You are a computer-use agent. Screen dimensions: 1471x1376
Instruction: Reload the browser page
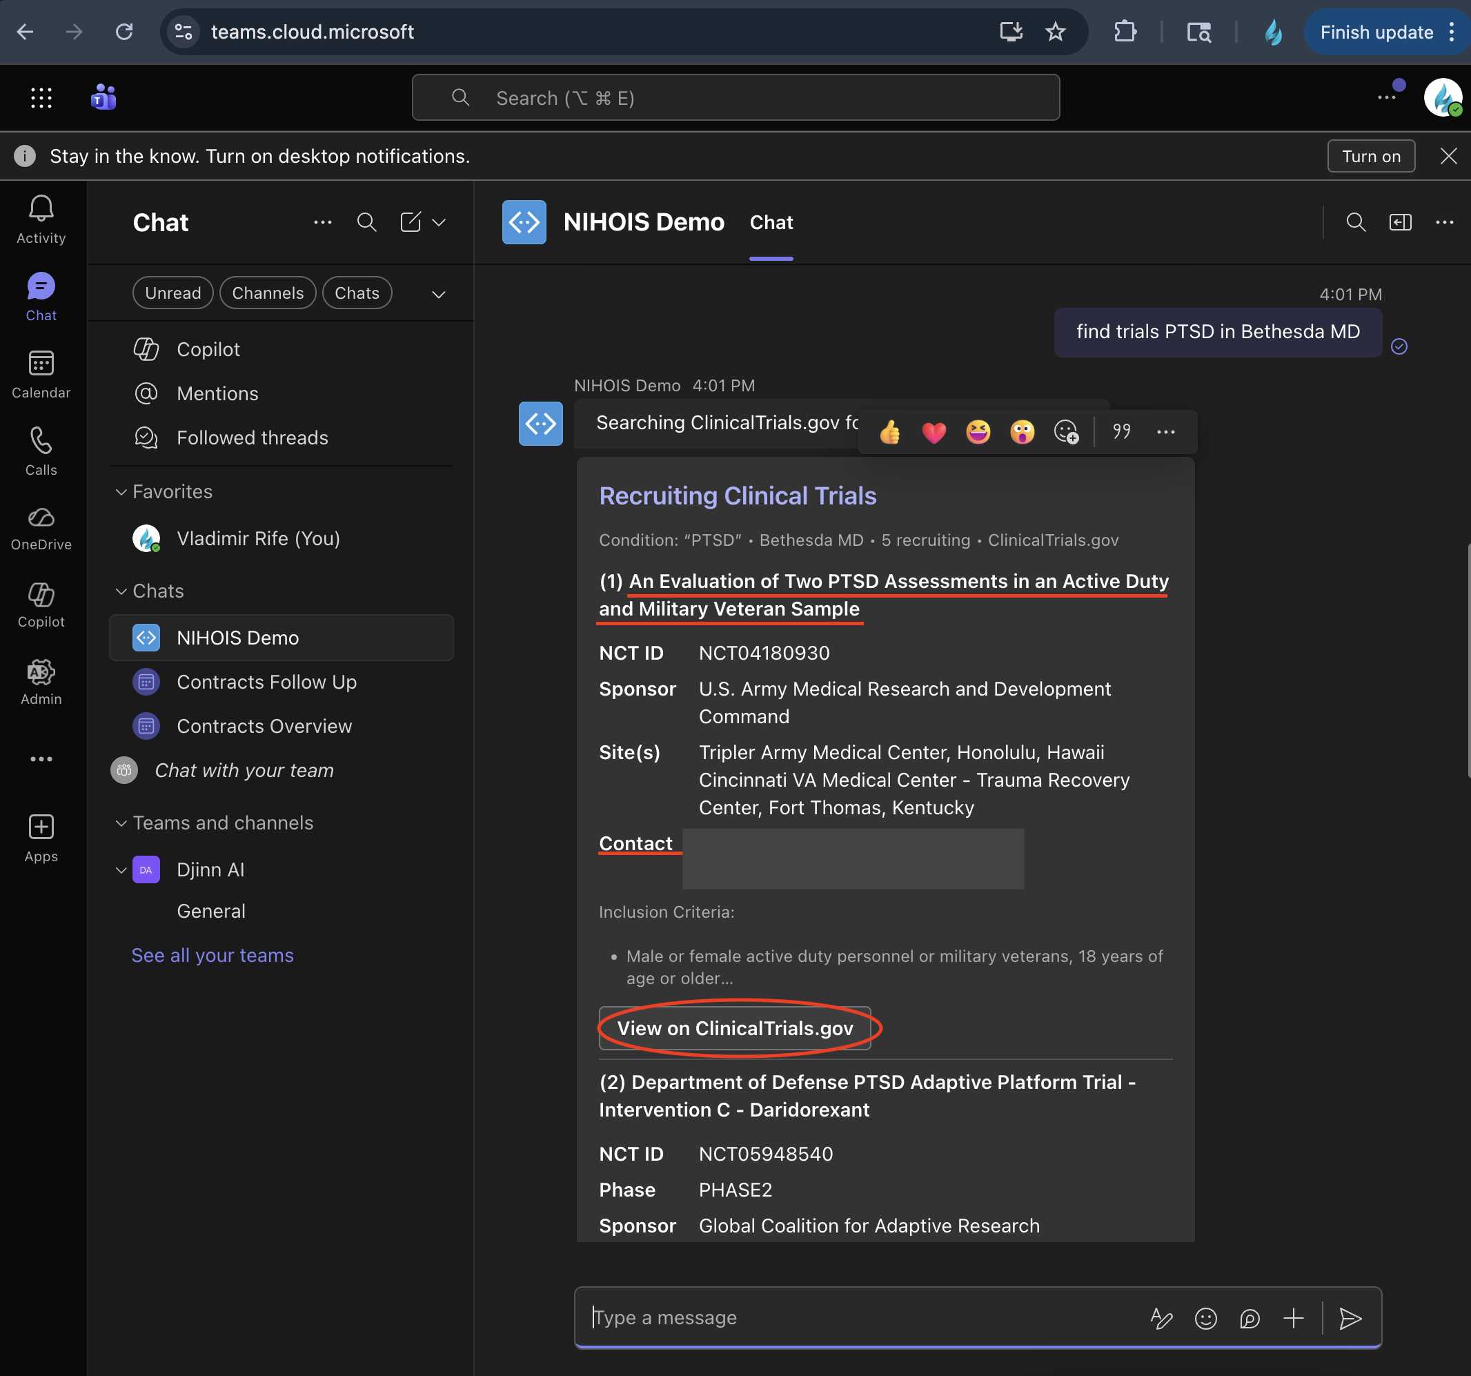[124, 32]
